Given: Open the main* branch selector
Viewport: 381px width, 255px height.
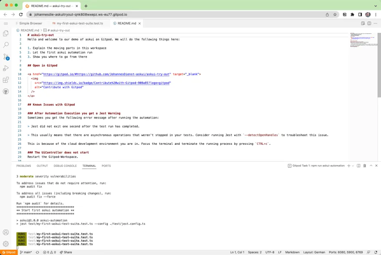Looking at the screenshot, I should coord(26,252).
